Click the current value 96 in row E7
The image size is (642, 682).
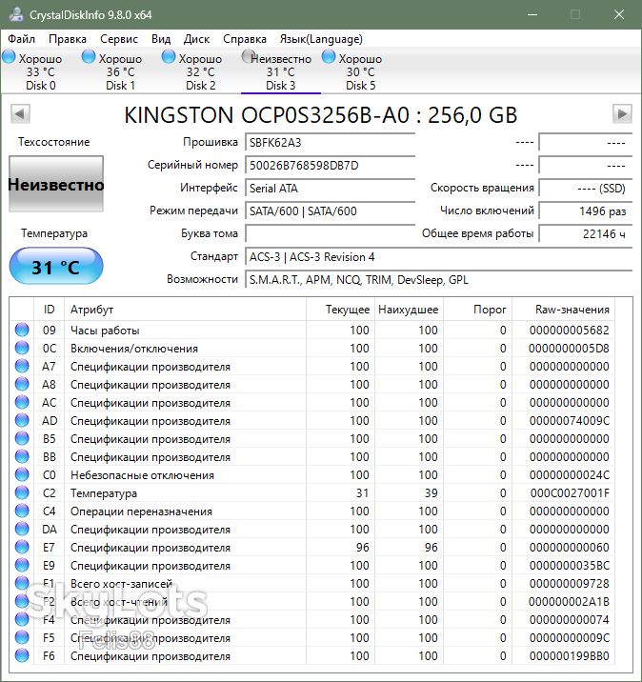(x=362, y=547)
